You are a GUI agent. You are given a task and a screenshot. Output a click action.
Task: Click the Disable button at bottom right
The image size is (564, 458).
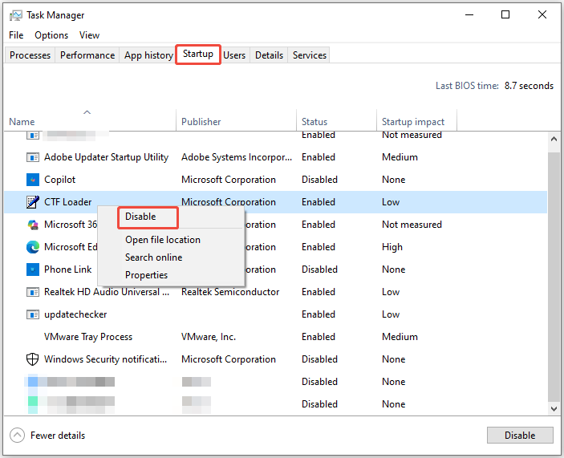point(520,436)
